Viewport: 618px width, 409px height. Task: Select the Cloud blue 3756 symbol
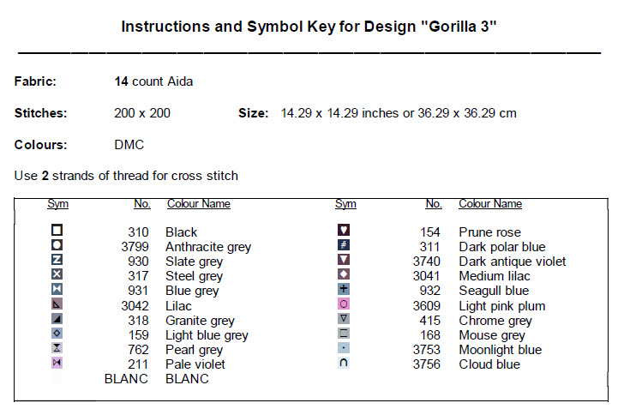coord(344,363)
